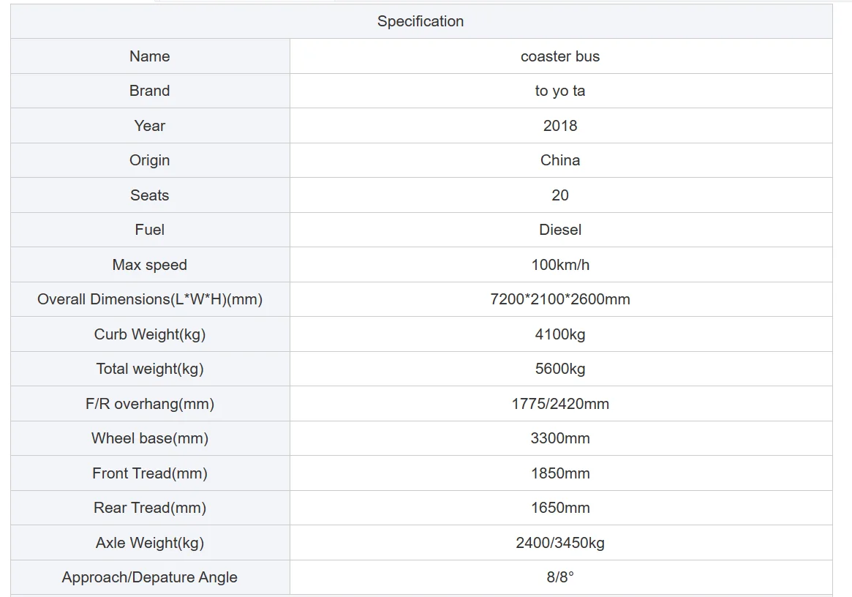The width and height of the screenshot is (852, 597).
Task: Click the Year value 2018
Action: coord(560,126)
